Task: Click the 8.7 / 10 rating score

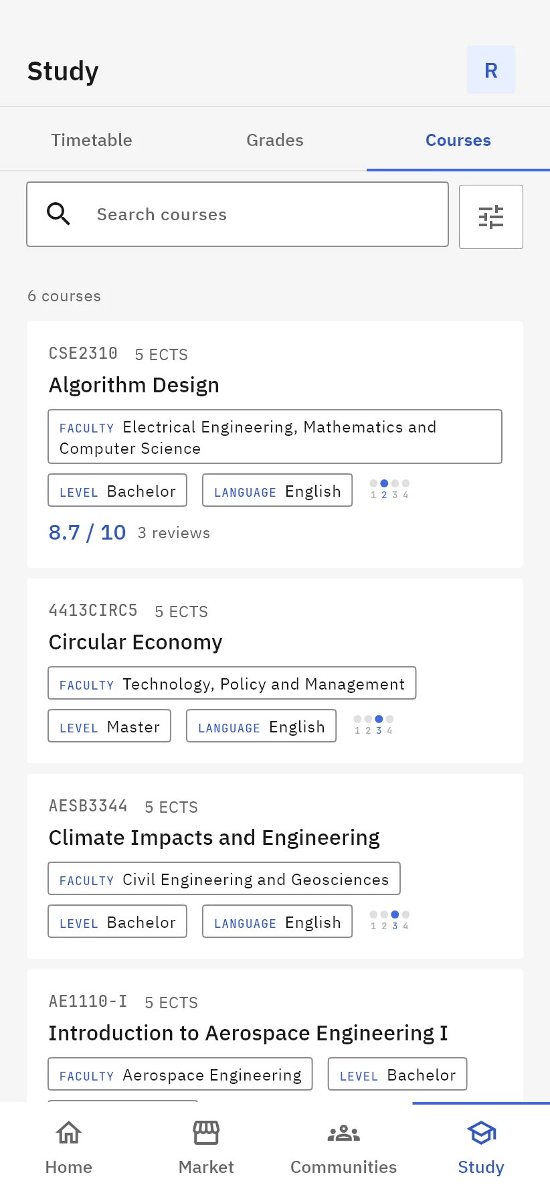Action: tap(87, 532)
